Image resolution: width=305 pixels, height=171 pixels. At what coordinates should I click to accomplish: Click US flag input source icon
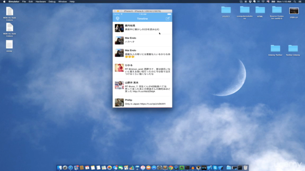pos(268,1)
